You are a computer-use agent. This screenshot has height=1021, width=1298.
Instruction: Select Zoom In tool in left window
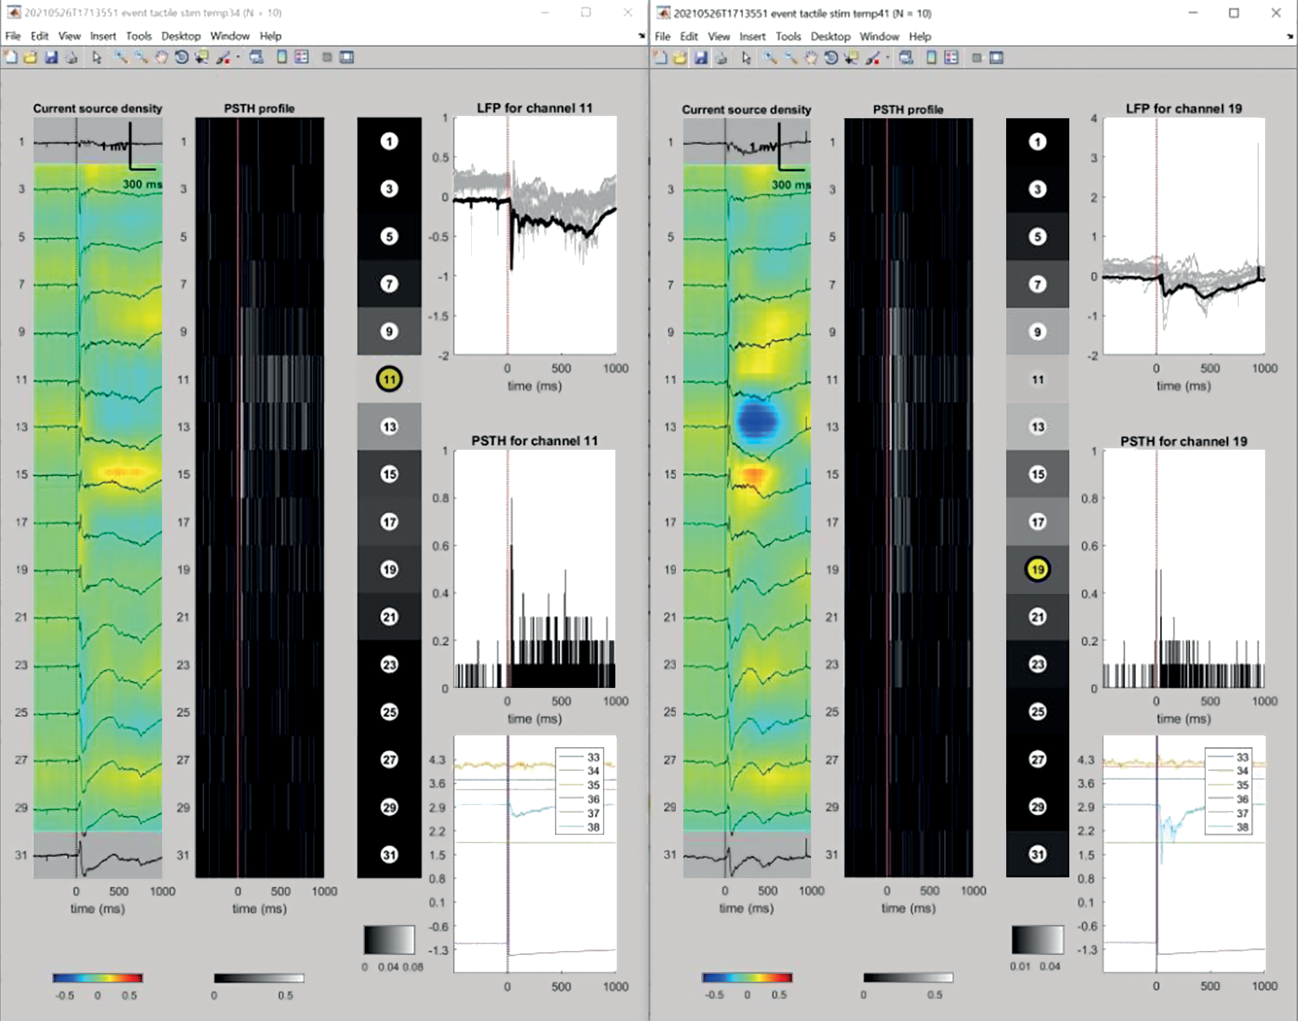120,58
